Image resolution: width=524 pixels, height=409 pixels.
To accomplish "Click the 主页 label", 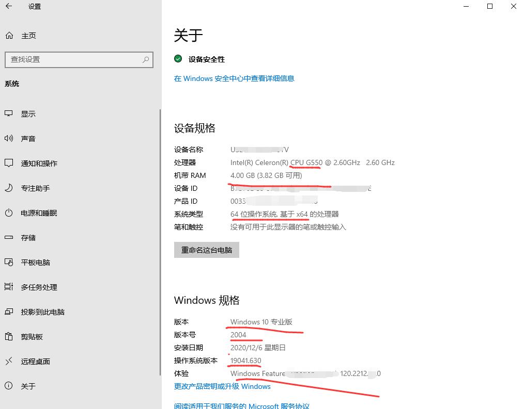I will coord(29,36).
